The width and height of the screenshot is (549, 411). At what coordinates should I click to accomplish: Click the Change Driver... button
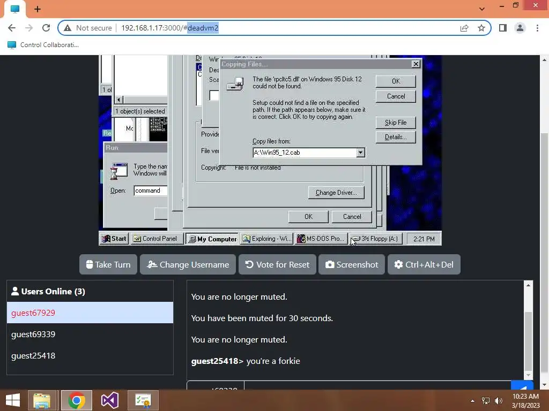pos(336,193)
